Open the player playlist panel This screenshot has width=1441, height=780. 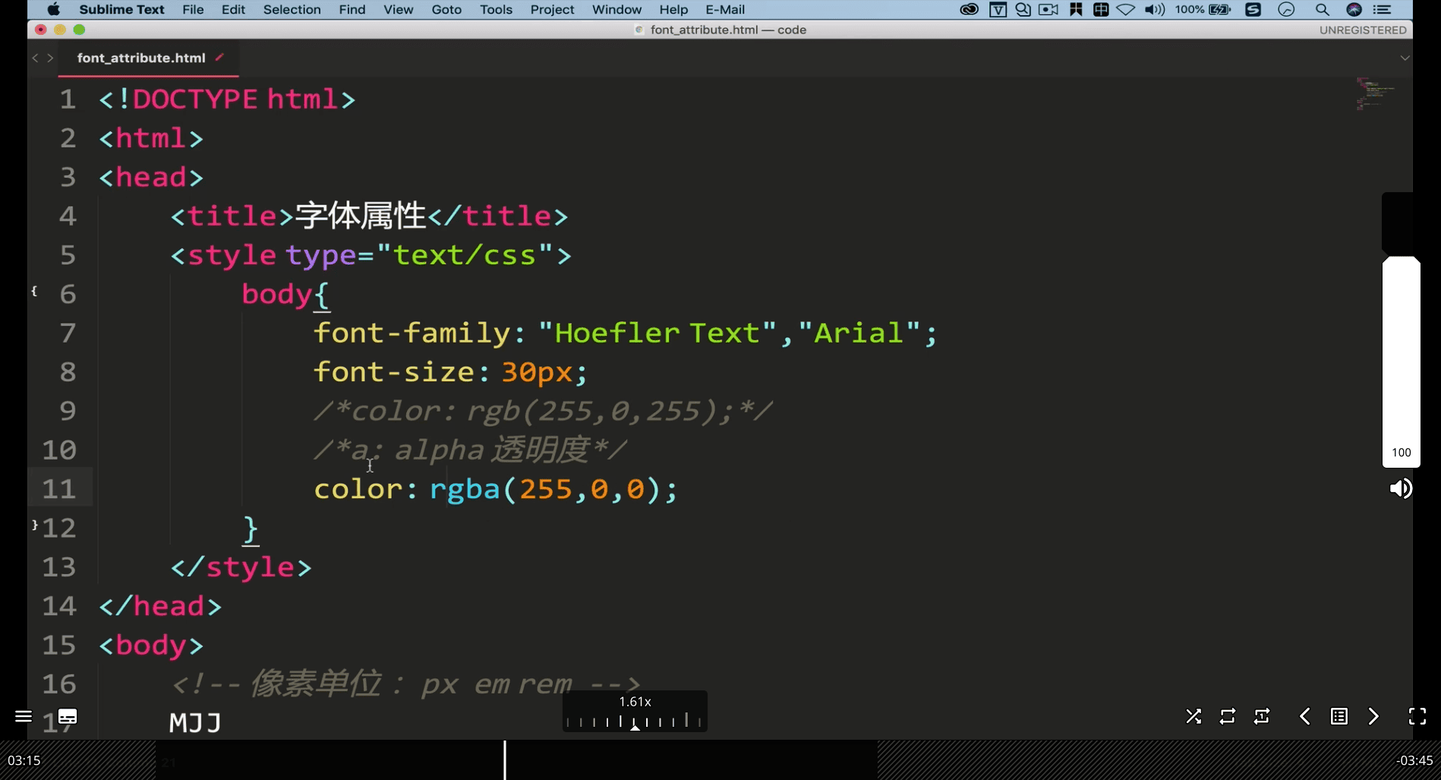(1339, 716)
